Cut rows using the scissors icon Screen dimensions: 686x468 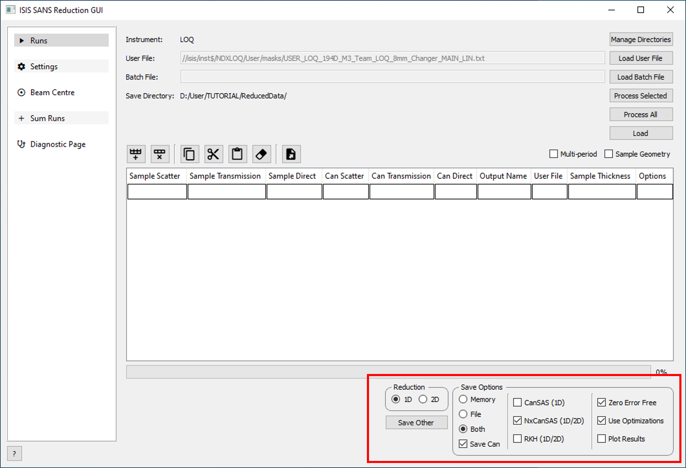213,154
